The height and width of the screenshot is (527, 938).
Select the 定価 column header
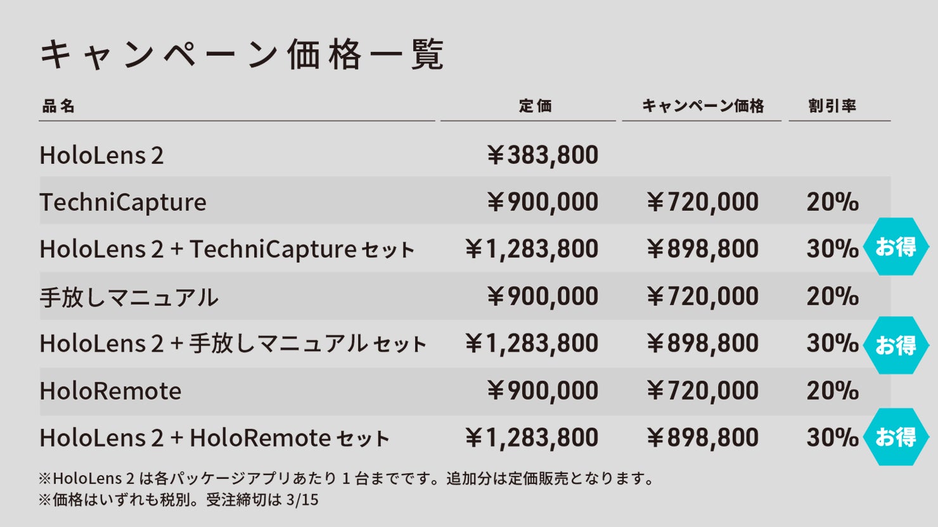(x=536, y=106)
